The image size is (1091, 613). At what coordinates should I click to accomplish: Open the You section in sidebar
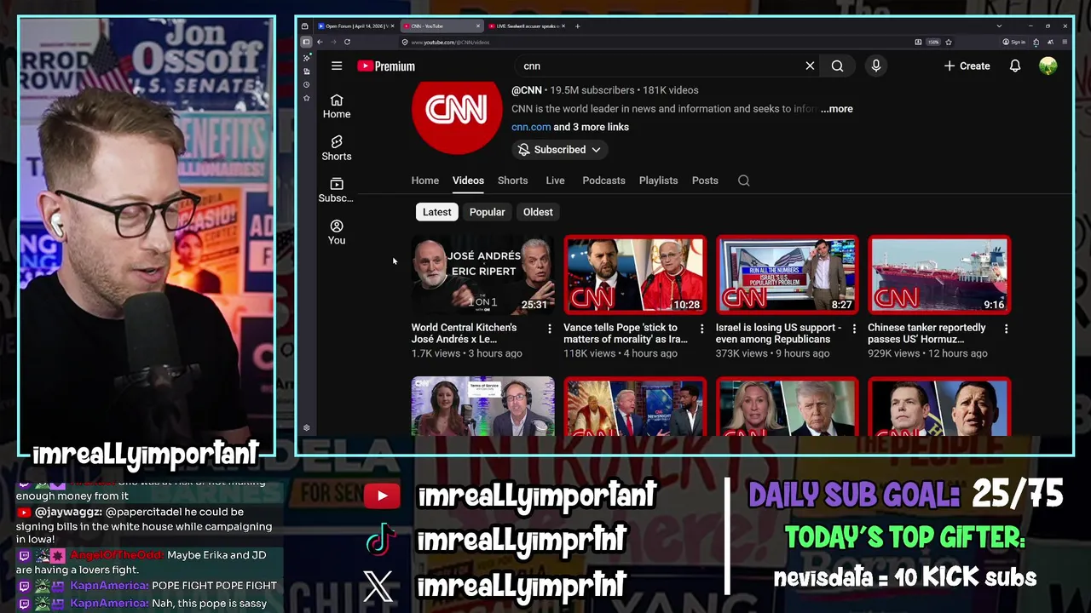click(337, 232)
